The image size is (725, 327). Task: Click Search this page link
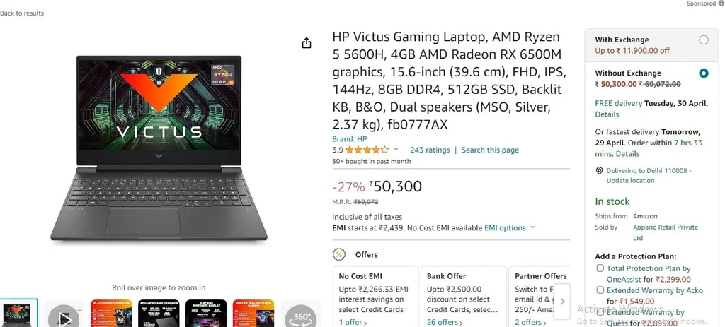tap(490, 150)
